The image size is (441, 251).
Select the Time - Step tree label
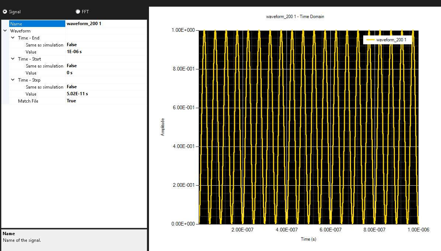(29, 80)
